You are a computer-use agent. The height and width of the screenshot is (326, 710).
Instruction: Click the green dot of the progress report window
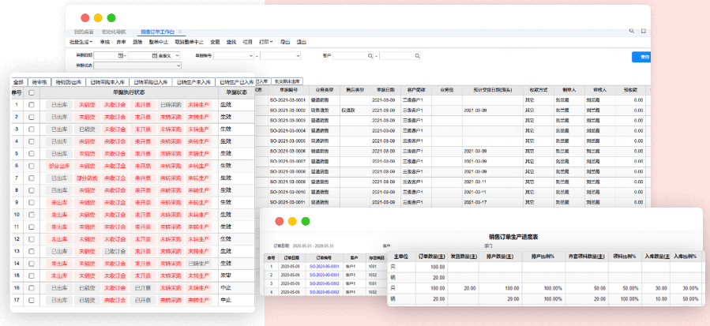[306, 221]
